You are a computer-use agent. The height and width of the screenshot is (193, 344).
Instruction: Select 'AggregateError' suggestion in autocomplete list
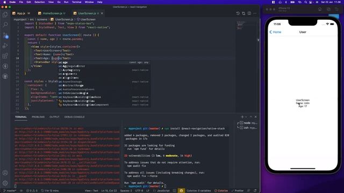(104, 66)
